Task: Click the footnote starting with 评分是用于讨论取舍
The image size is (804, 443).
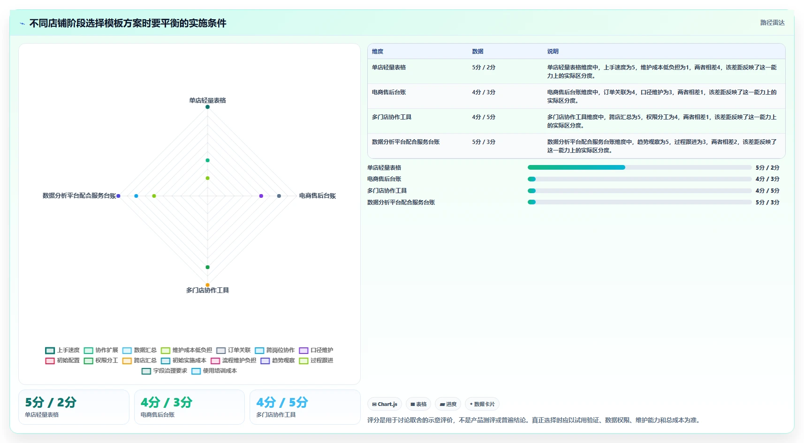Action: click(x=535, y=420)
